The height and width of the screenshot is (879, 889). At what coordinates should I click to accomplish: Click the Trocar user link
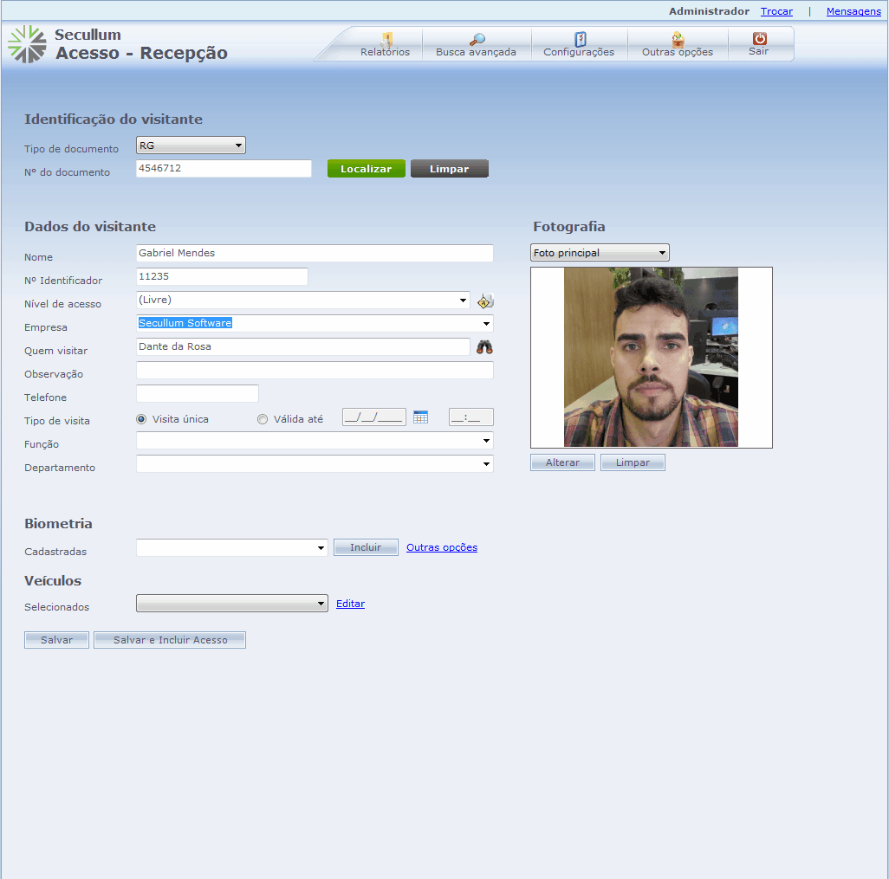tap(776, 11)
